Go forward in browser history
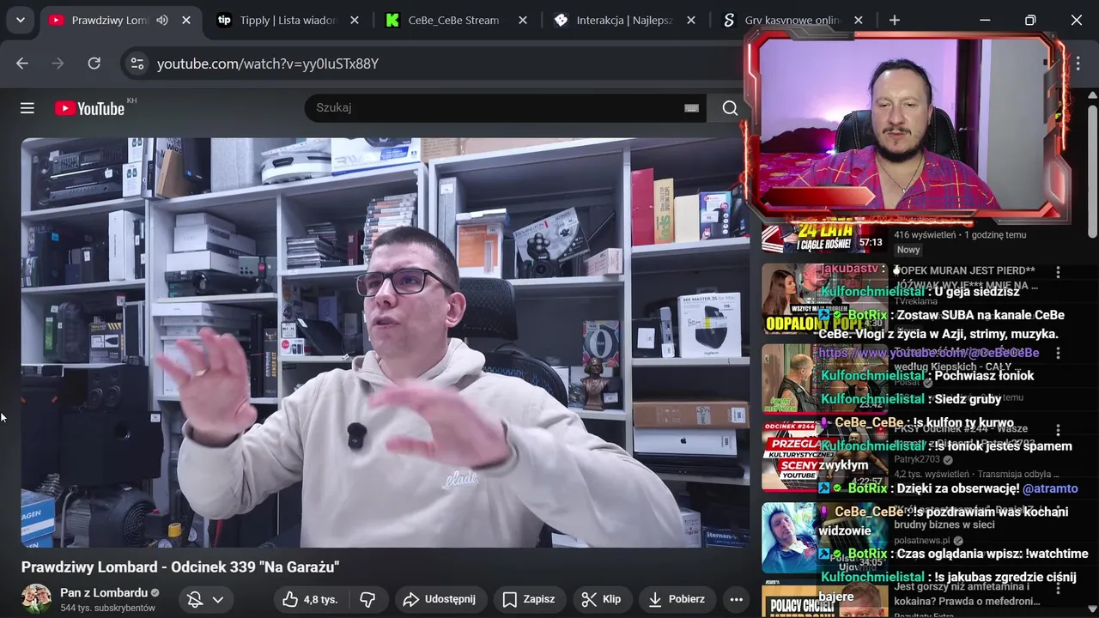This screenshot has height=618, width=1099. click(x=58, y=64)
